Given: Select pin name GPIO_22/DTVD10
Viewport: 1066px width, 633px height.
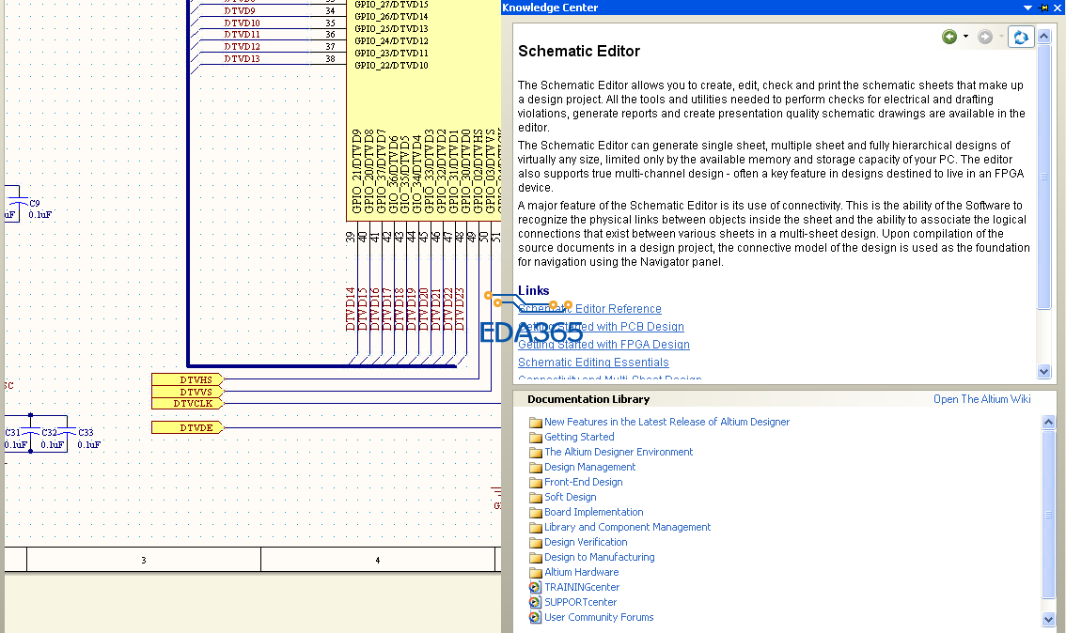Looking at the screenshot, I should click(391, 65).
